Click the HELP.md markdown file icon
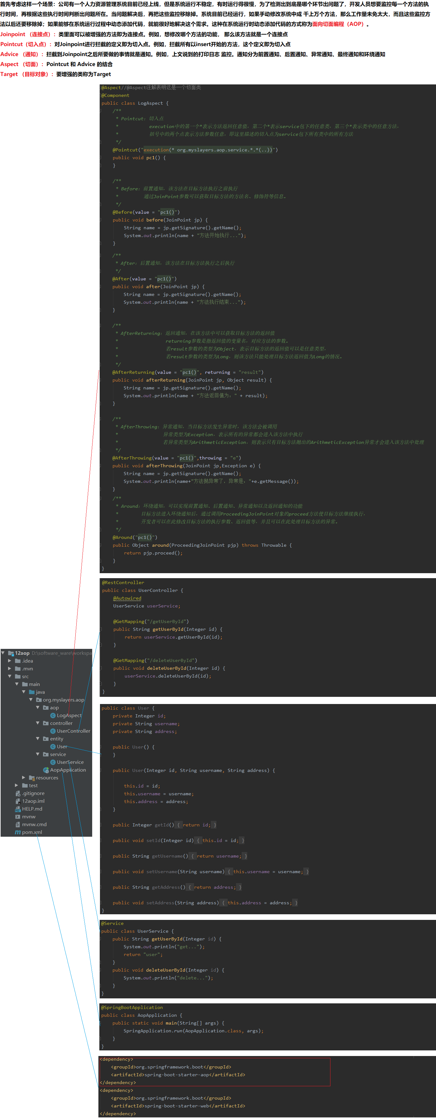Image resolution: width=436 pixels, height=1118 pixels. 18,809
